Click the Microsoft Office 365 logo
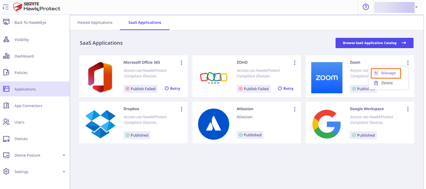This screenshot has width=426, height=189. click(x=100, y=77)
